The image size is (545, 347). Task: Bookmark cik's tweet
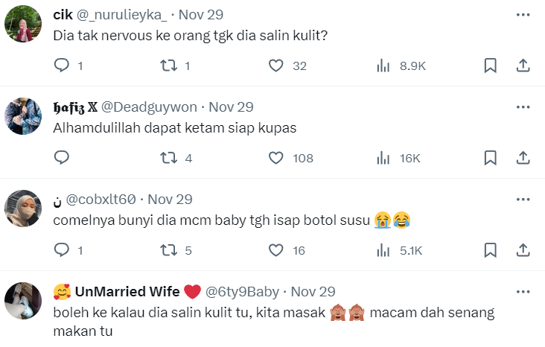click(x=490, y=66)
